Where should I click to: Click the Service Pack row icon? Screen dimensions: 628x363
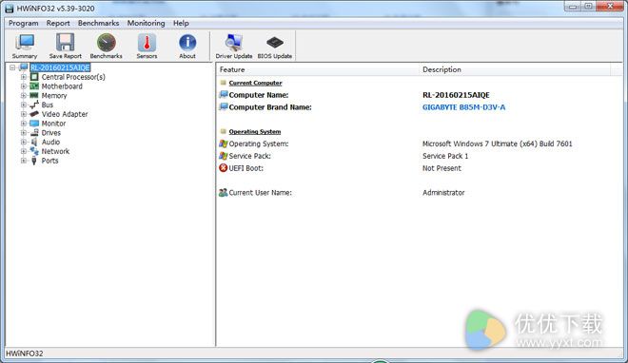click(x=223, y=156)
